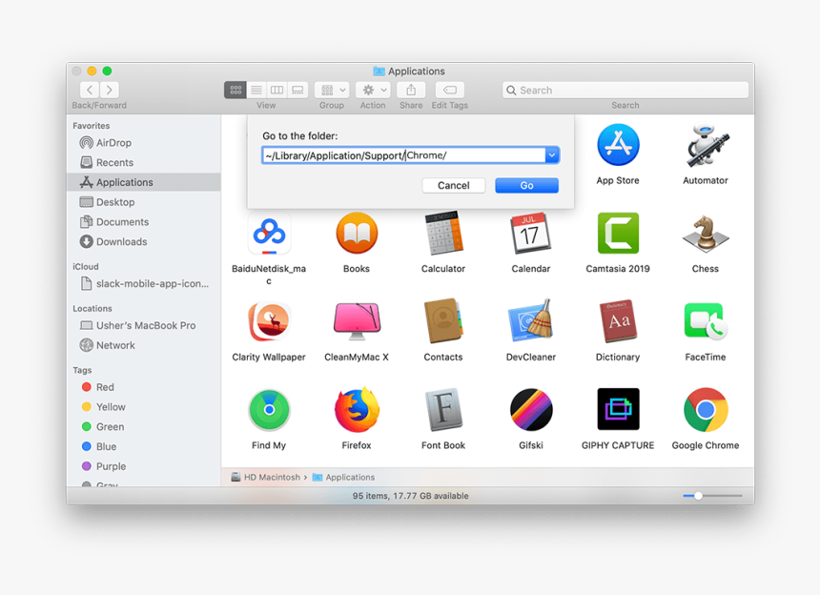Screen dimensions: 820x595
Task: Select the BaiduNetdisk_mac app icon
Action: point(269,234)
